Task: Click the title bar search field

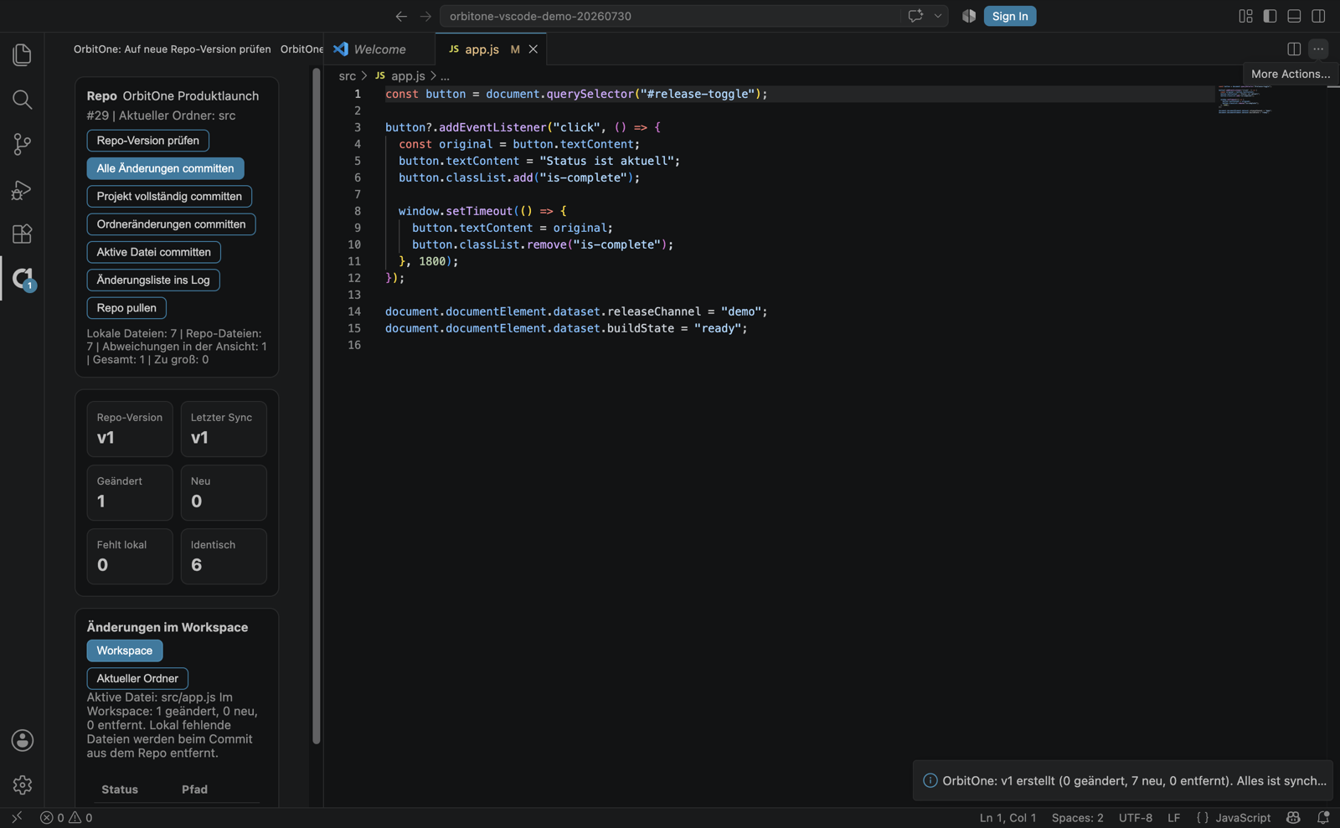Action: (670, 16)
